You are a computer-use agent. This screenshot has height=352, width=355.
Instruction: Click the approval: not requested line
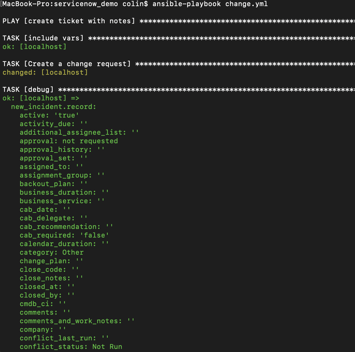69,141
